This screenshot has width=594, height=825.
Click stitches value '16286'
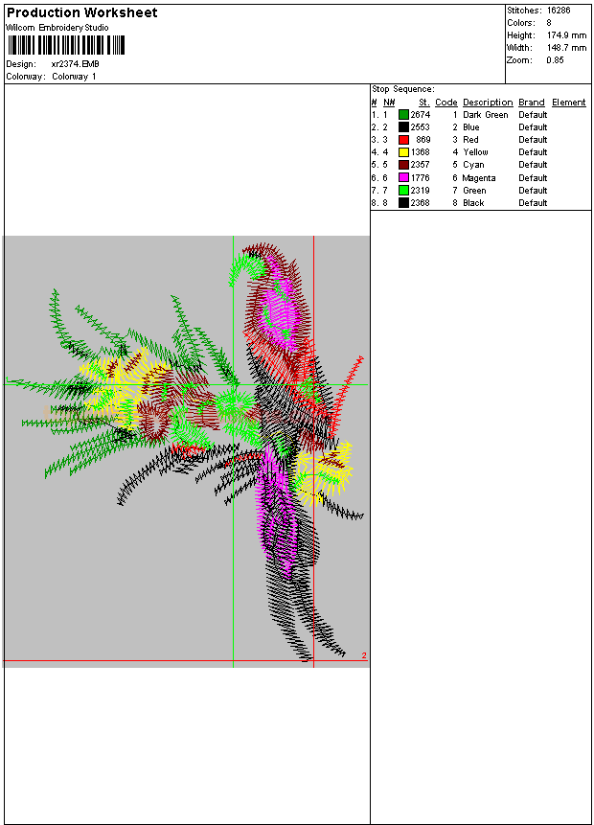coord(559,10)
